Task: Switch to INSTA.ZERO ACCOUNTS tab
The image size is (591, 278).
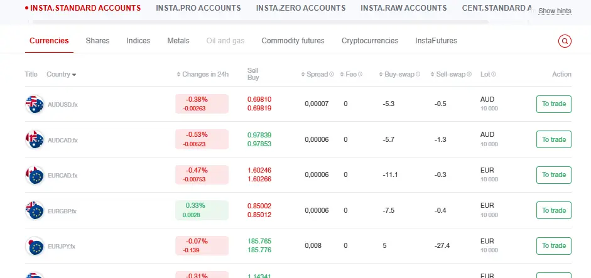Action: pos(301,8)
